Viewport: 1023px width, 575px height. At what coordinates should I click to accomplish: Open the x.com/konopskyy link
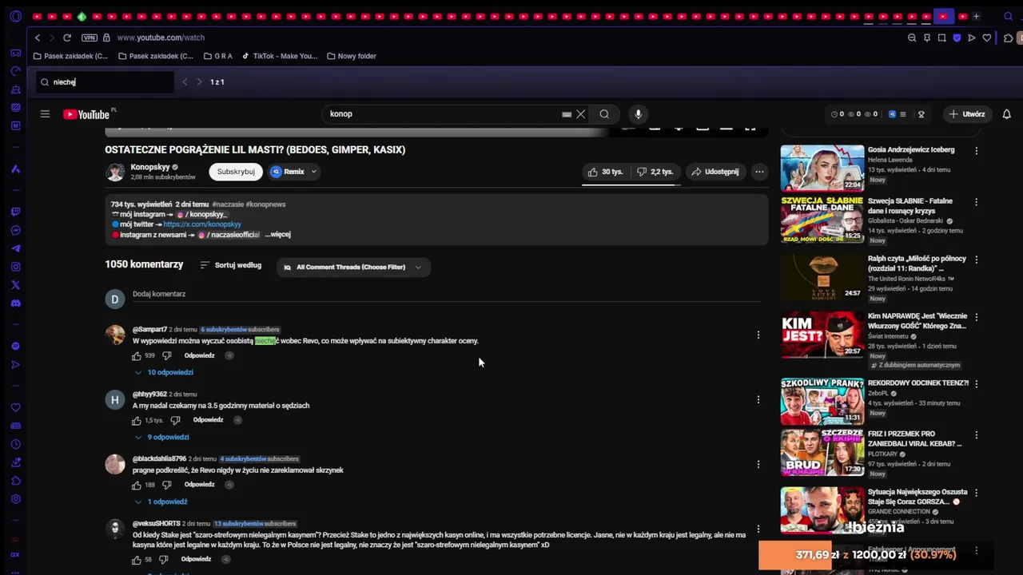point(202,224)
